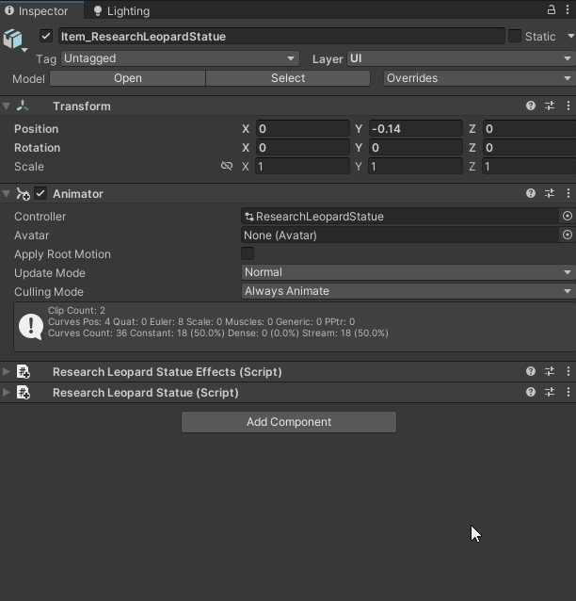
Task: Click Rotation Z field
Action: tap(529, 147)
